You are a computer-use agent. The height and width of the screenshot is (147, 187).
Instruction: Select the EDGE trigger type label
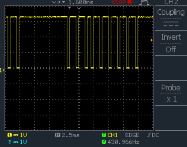click(x=132, y=135)
